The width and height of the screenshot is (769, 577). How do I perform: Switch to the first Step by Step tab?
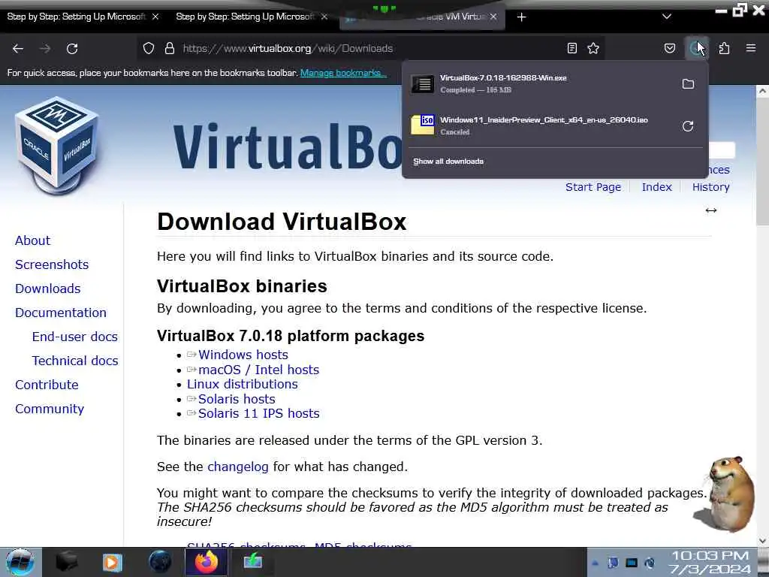pos(76,17)
